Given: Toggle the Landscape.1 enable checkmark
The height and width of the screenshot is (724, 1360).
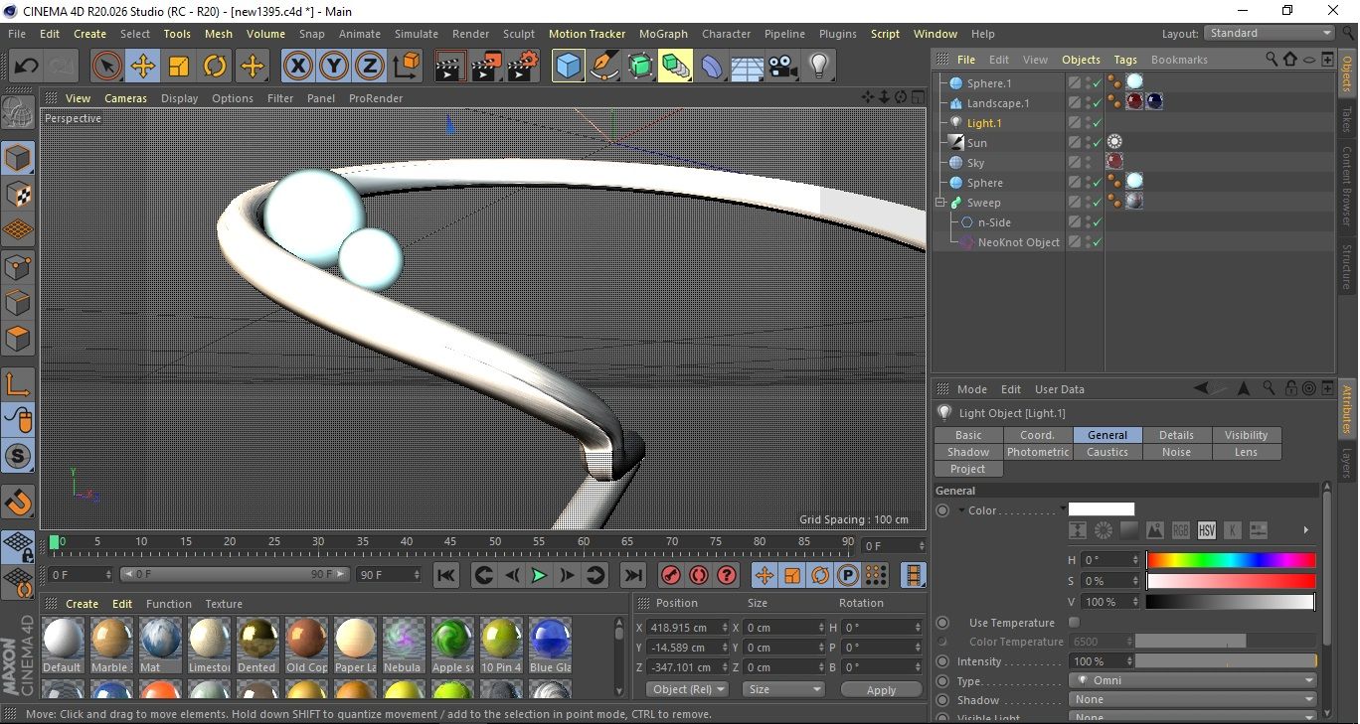Looking at the screenshot, I should (1097, 103).
